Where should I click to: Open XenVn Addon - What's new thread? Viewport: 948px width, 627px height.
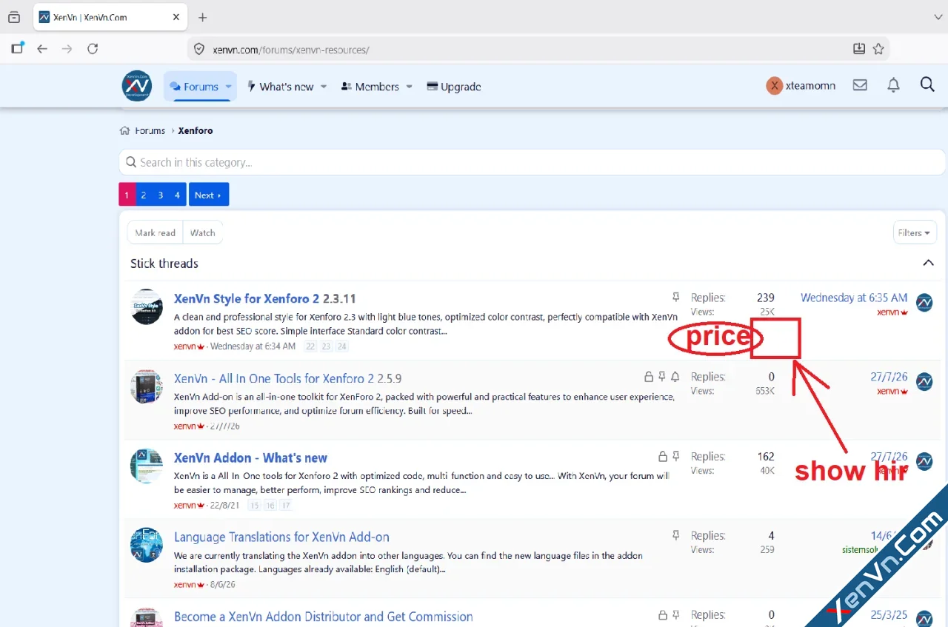250,457
